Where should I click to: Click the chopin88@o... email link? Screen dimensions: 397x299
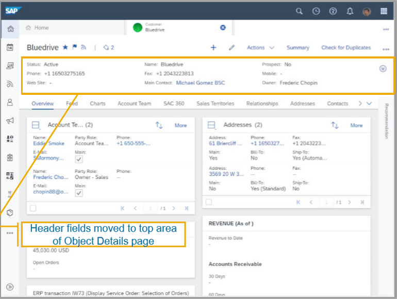pyautogui.click(x=51, y=192)
